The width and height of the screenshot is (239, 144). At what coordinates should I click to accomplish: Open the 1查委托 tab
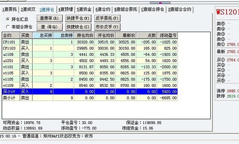pos(9,9)
